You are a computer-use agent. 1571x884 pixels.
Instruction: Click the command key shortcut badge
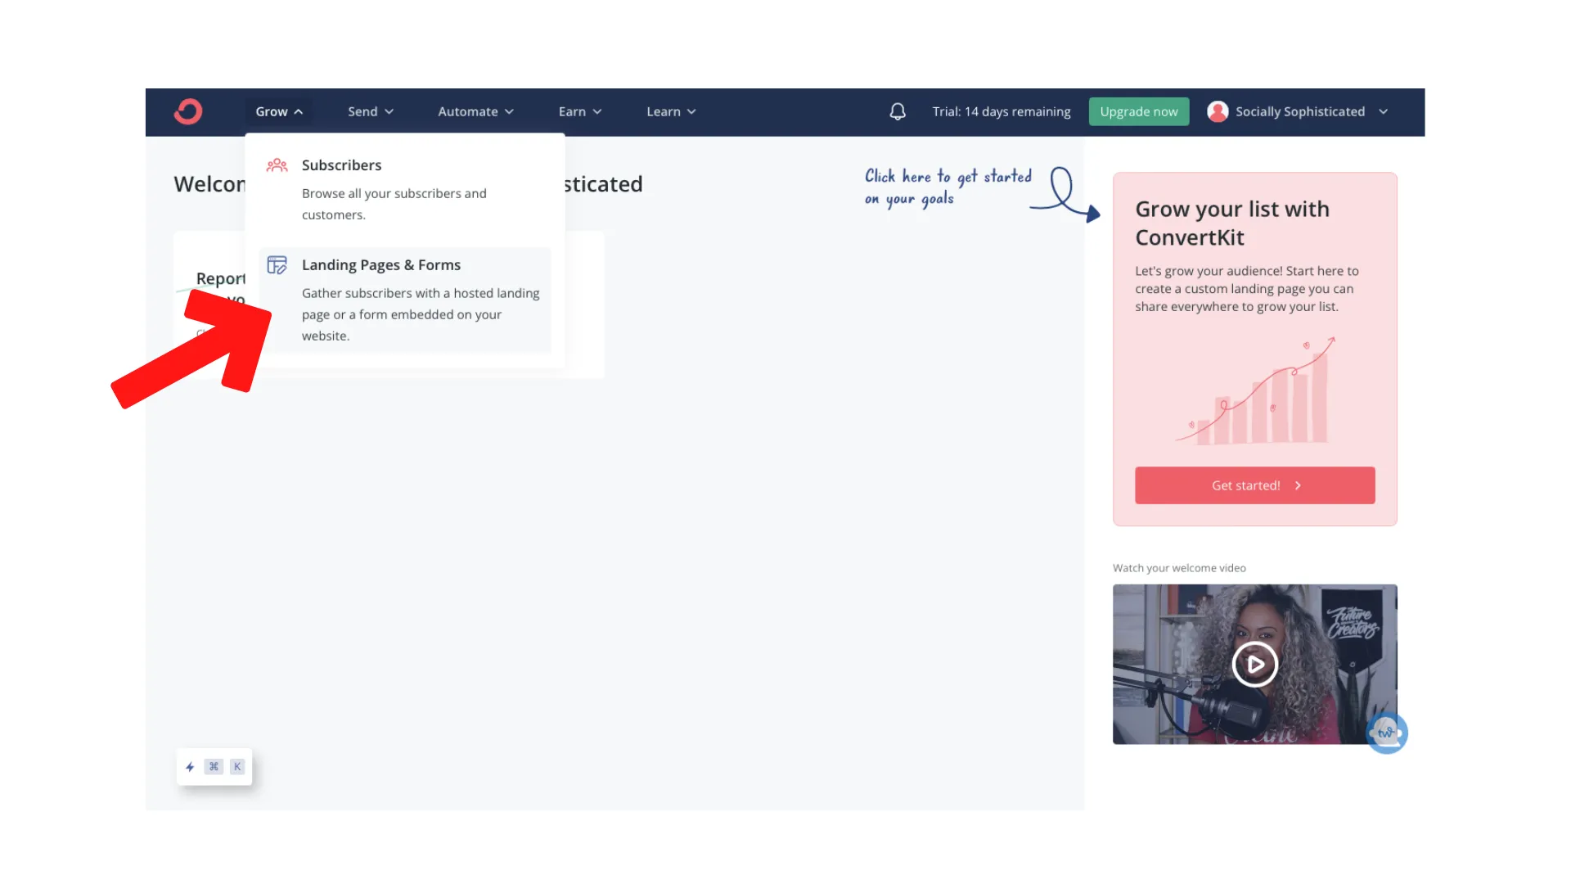tap(214, 767)
